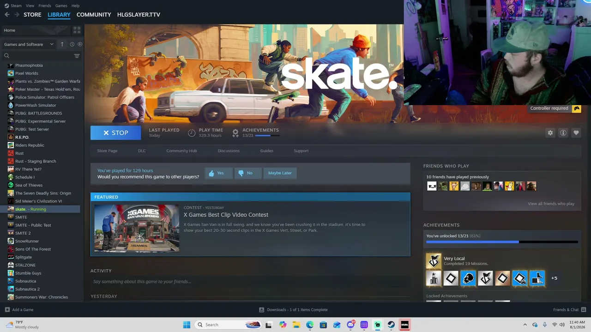Viewport: 591px width, 332px height.
Task: Switch library to grid view icon
Action: pos(77,30)
